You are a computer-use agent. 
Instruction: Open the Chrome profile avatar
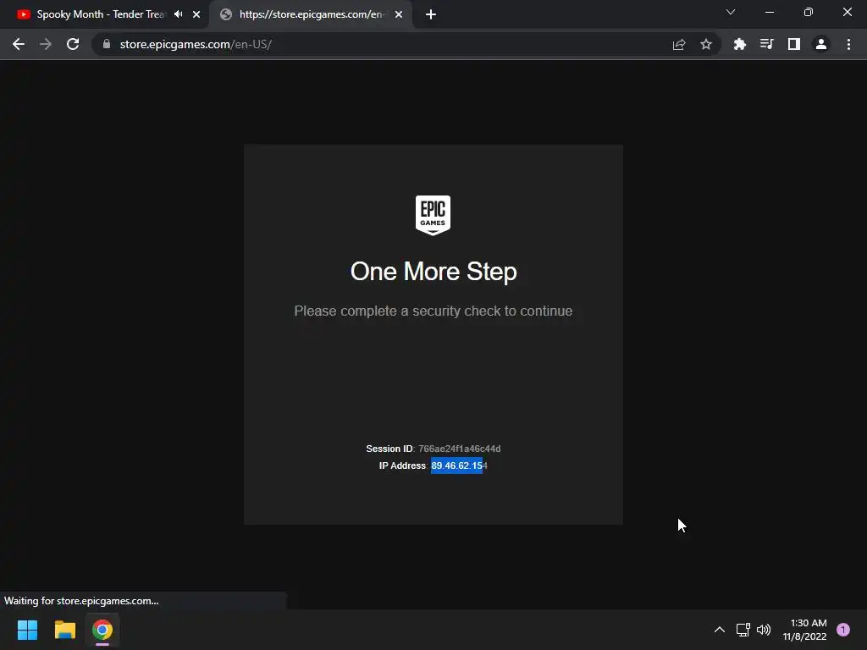(x=821, y=44)
